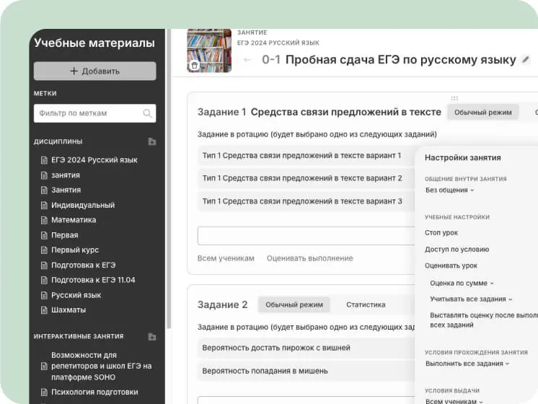Click document icon beside Шахматы
The height and width of the screenshot is (404, 538).
[44, 310]
